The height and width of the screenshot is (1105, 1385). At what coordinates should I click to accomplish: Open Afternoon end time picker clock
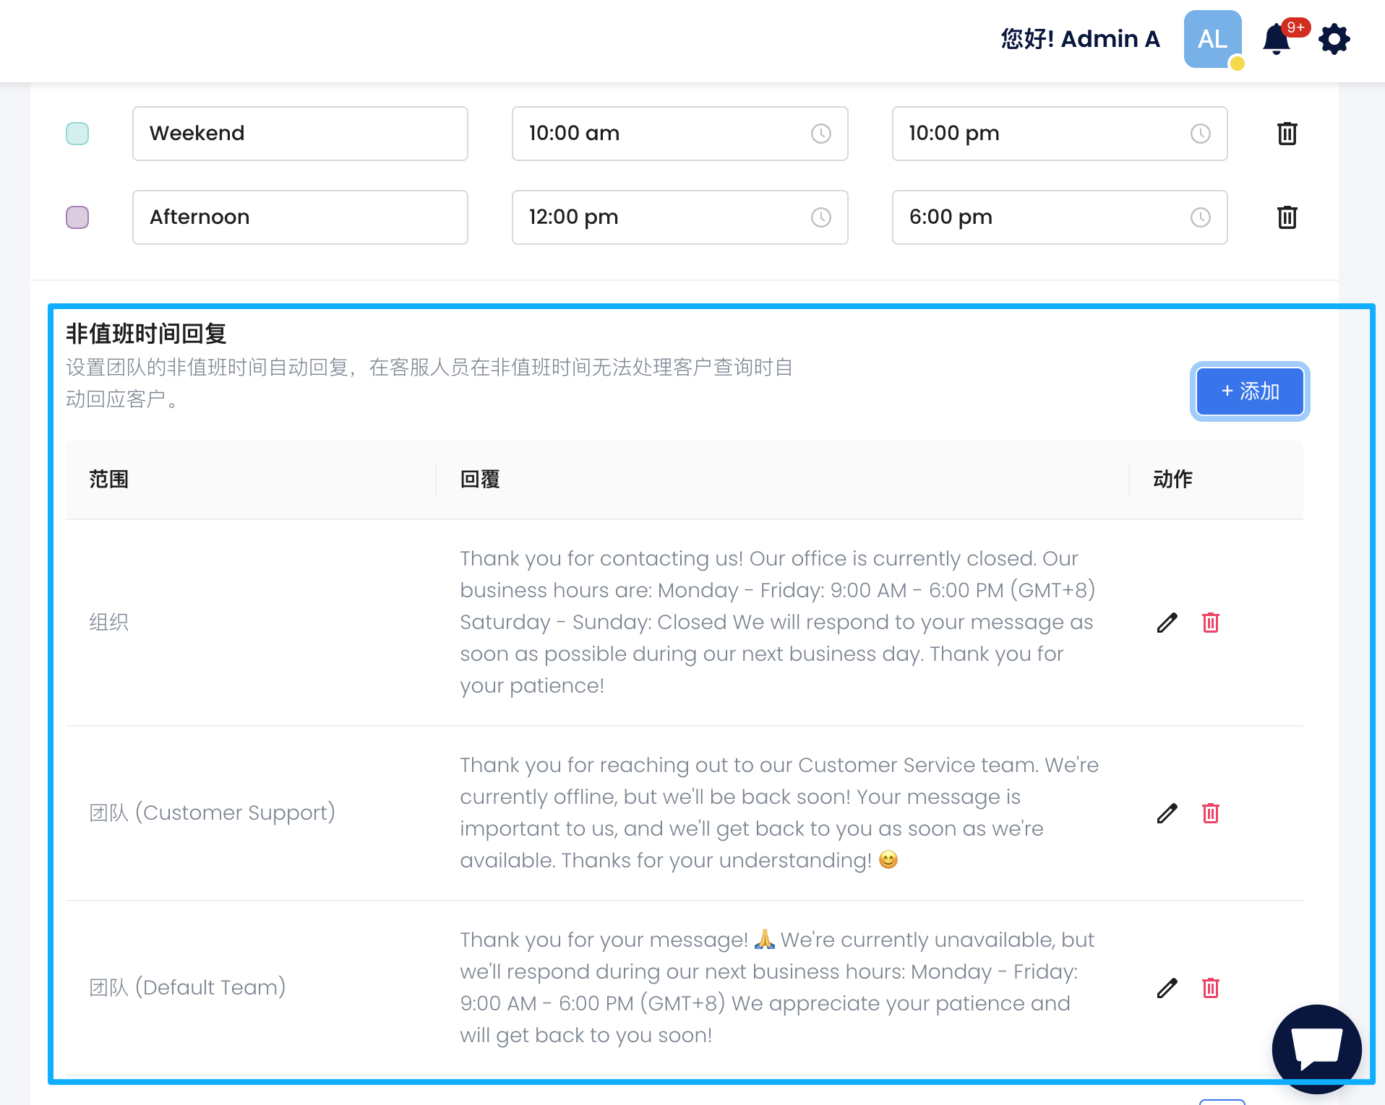[1200, 217]
